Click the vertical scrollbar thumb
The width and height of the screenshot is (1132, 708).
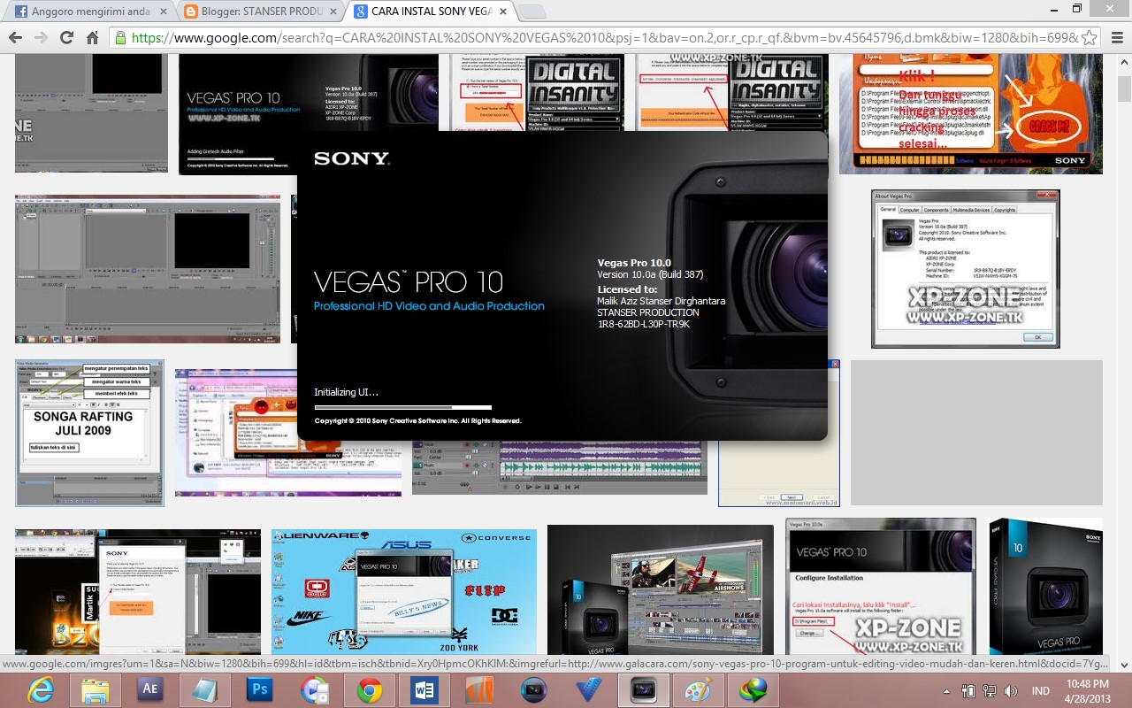click(1124, 88)
